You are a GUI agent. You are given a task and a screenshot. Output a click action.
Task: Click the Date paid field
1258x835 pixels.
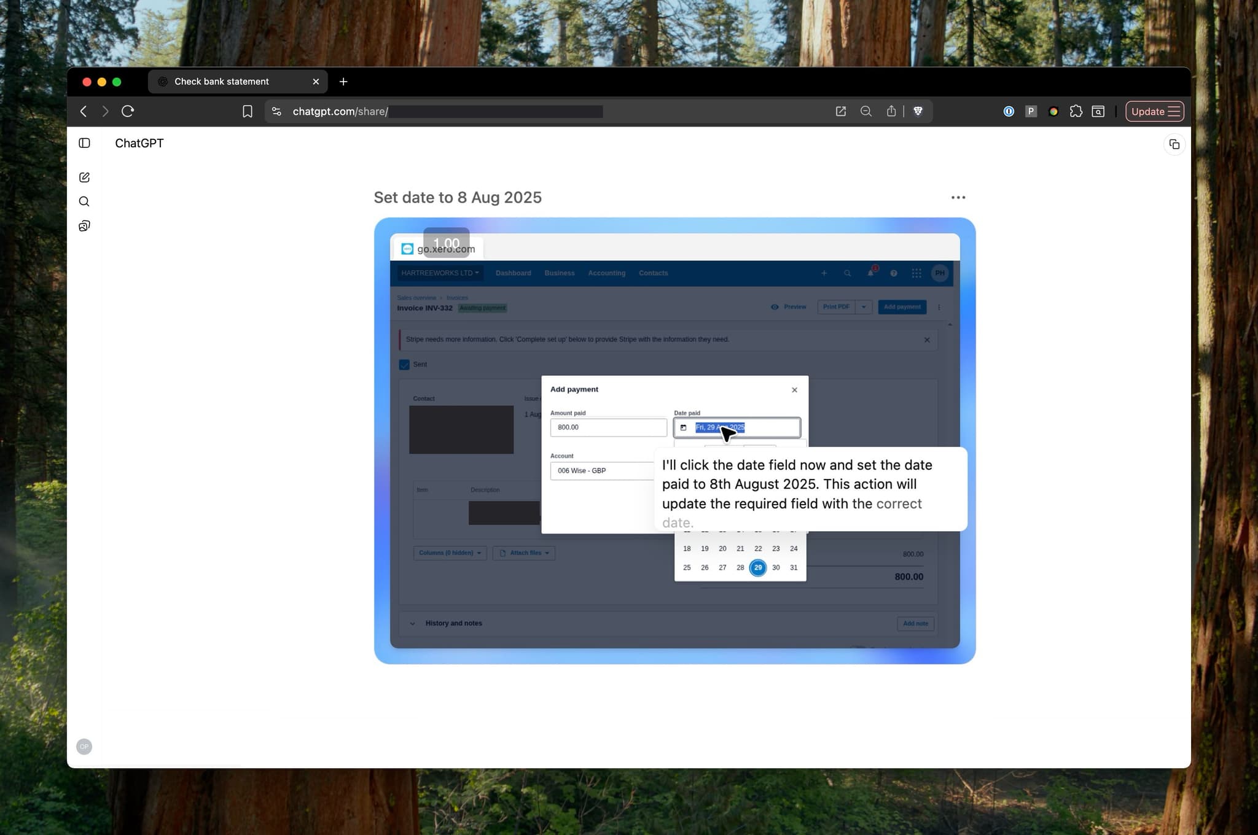pyautogui.click(x=737, y=427)
